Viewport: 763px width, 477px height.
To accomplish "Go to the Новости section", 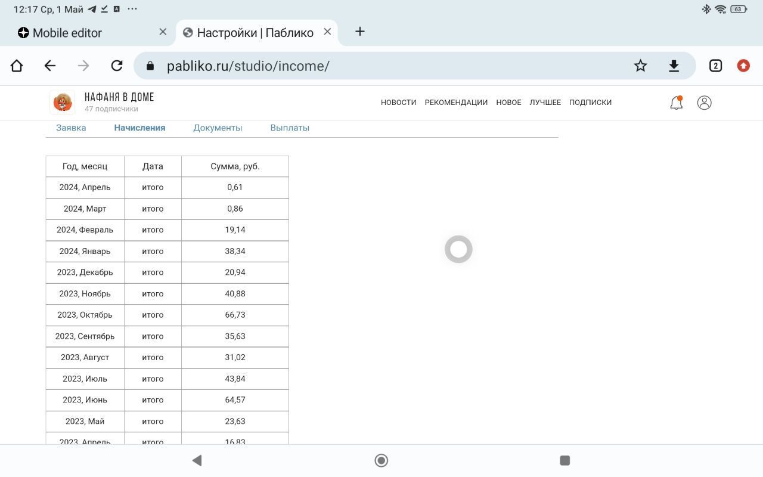I will (398, 103).
